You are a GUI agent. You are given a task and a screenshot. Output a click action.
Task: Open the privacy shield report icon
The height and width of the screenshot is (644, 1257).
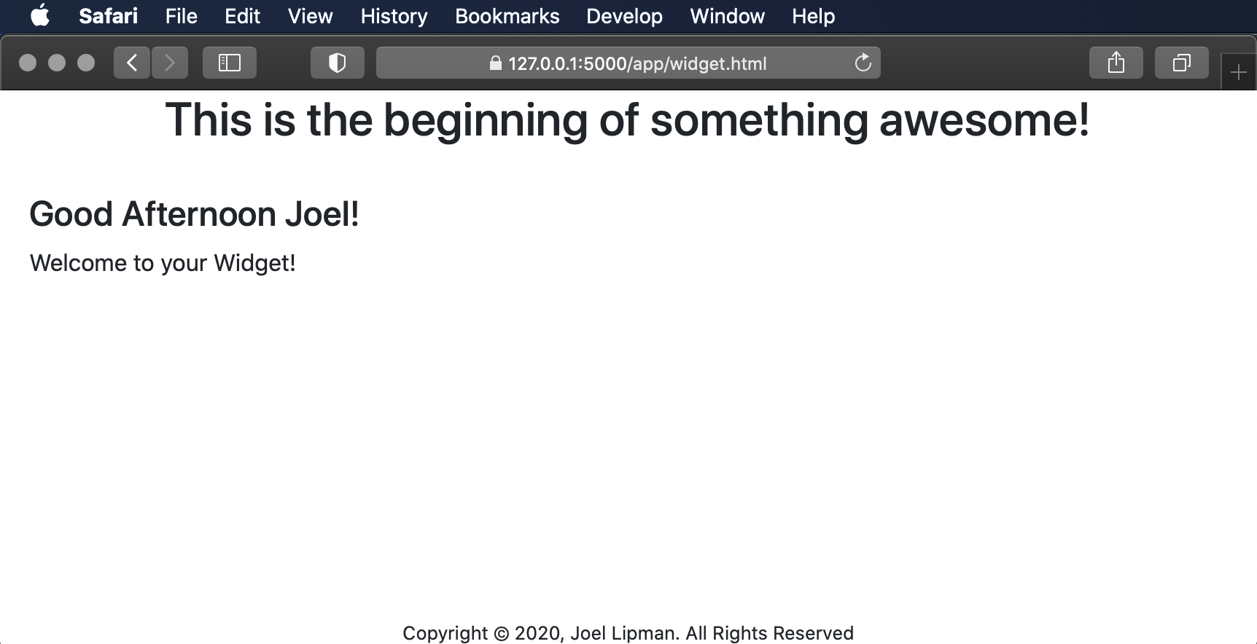click(337, 63)
